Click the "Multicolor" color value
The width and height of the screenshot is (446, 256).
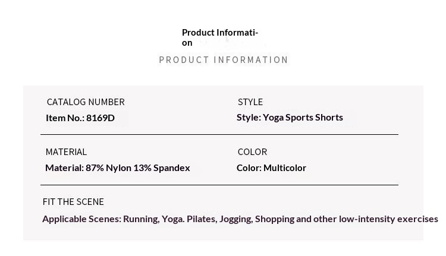(285, 168)
